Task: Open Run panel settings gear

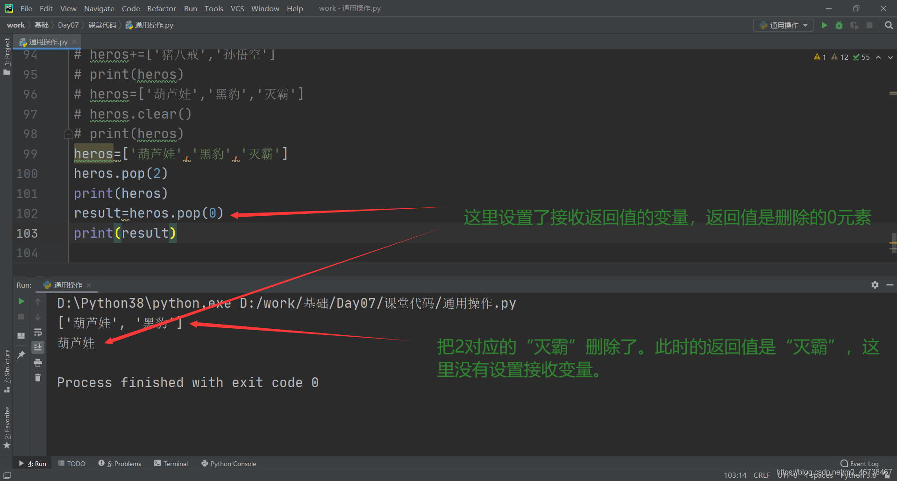Action: click(875, 285)
